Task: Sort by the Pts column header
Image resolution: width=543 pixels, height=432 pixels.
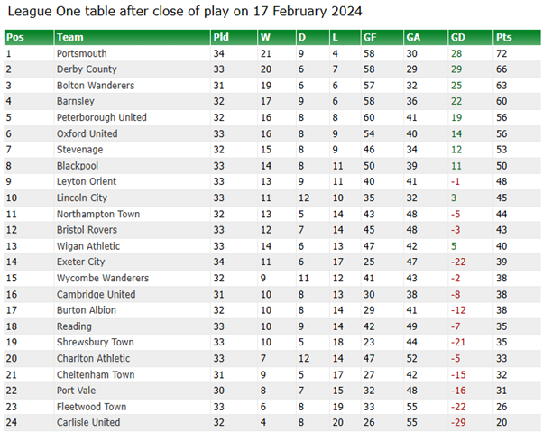Action: [503, 37]
